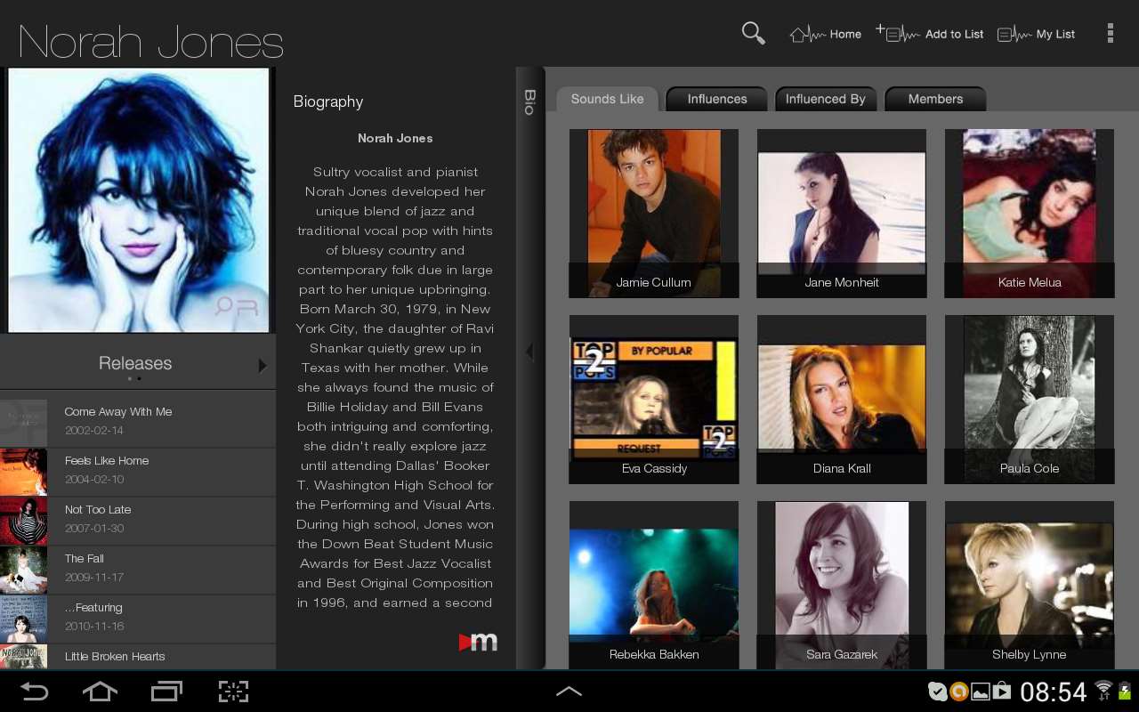This screenshot has height=712, width=1139.
Task: Collapse the artist panel with the left arrow
Action: [x=530, y=352]
